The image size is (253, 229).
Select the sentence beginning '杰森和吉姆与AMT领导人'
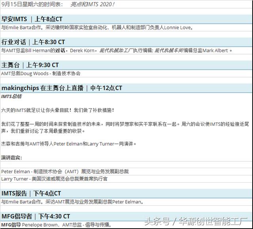(68, 144)
